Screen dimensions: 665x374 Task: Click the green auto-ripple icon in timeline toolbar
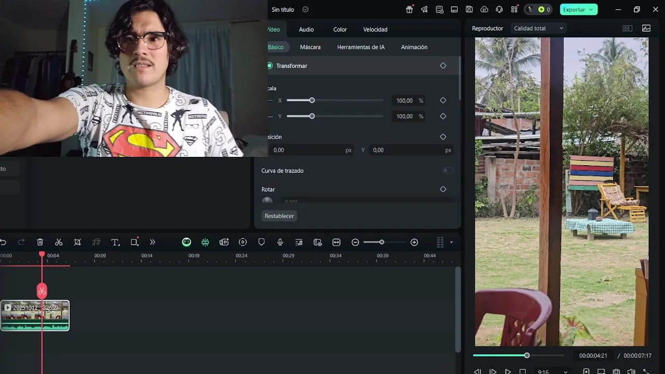point(205,242)
